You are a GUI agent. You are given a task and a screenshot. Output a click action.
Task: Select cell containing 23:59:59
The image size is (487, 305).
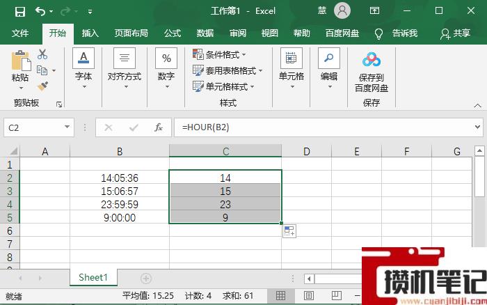point(120,204)
